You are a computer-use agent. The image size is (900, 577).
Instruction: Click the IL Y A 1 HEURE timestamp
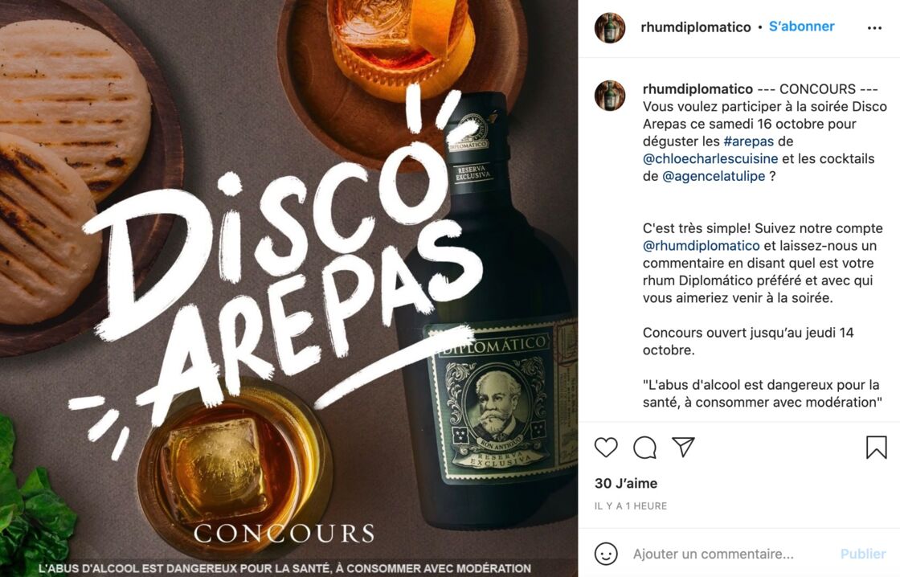(630, 505)
